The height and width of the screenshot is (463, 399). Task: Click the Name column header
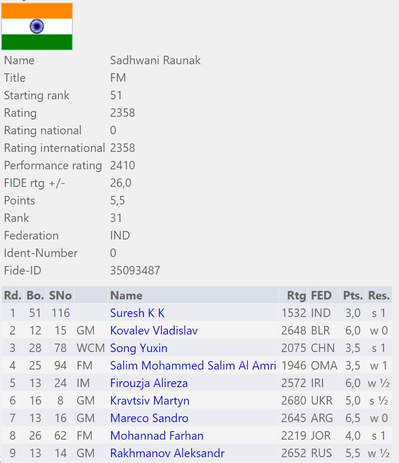click(x=126, y=295)
